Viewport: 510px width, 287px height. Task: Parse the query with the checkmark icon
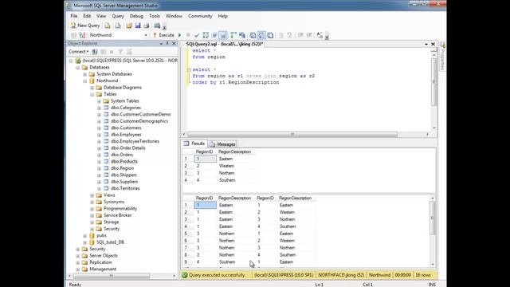pos(197,35)
